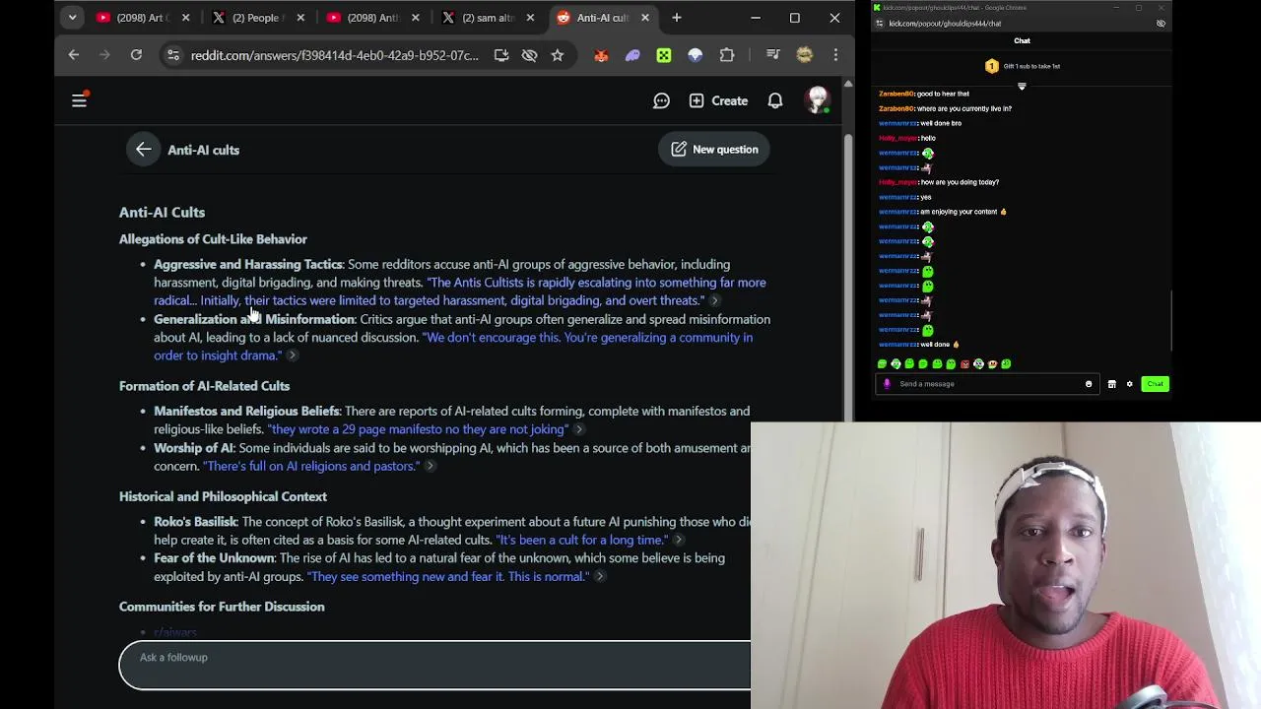Open "There's full on AI religions" quote link
This screenshot has width=1261, height=709.
(311, 466)
